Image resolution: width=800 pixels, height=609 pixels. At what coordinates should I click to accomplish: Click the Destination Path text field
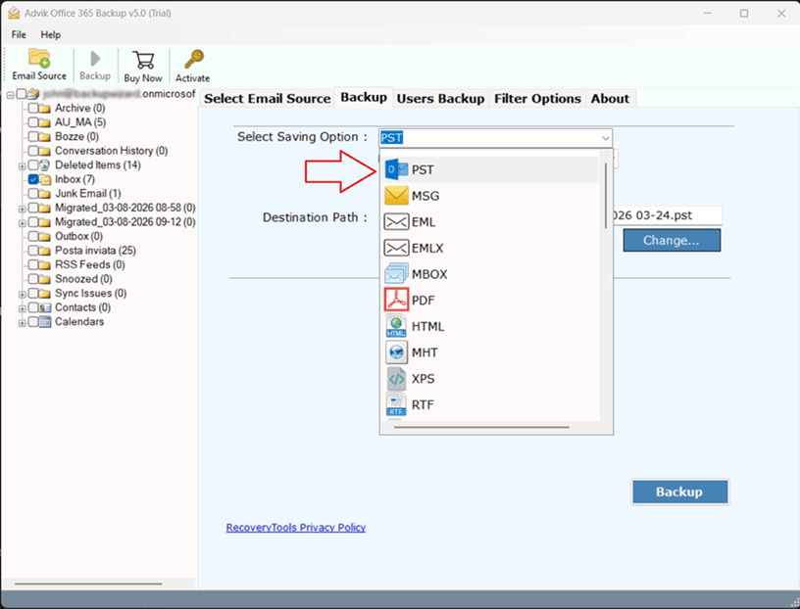tap(668, 215)
